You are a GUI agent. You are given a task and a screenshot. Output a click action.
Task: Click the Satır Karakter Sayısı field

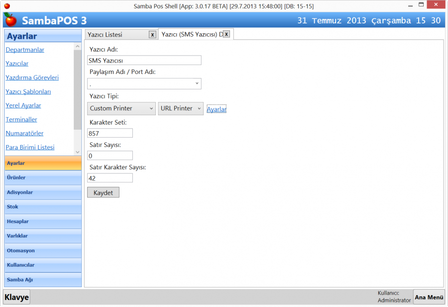(x=110, y=178)
